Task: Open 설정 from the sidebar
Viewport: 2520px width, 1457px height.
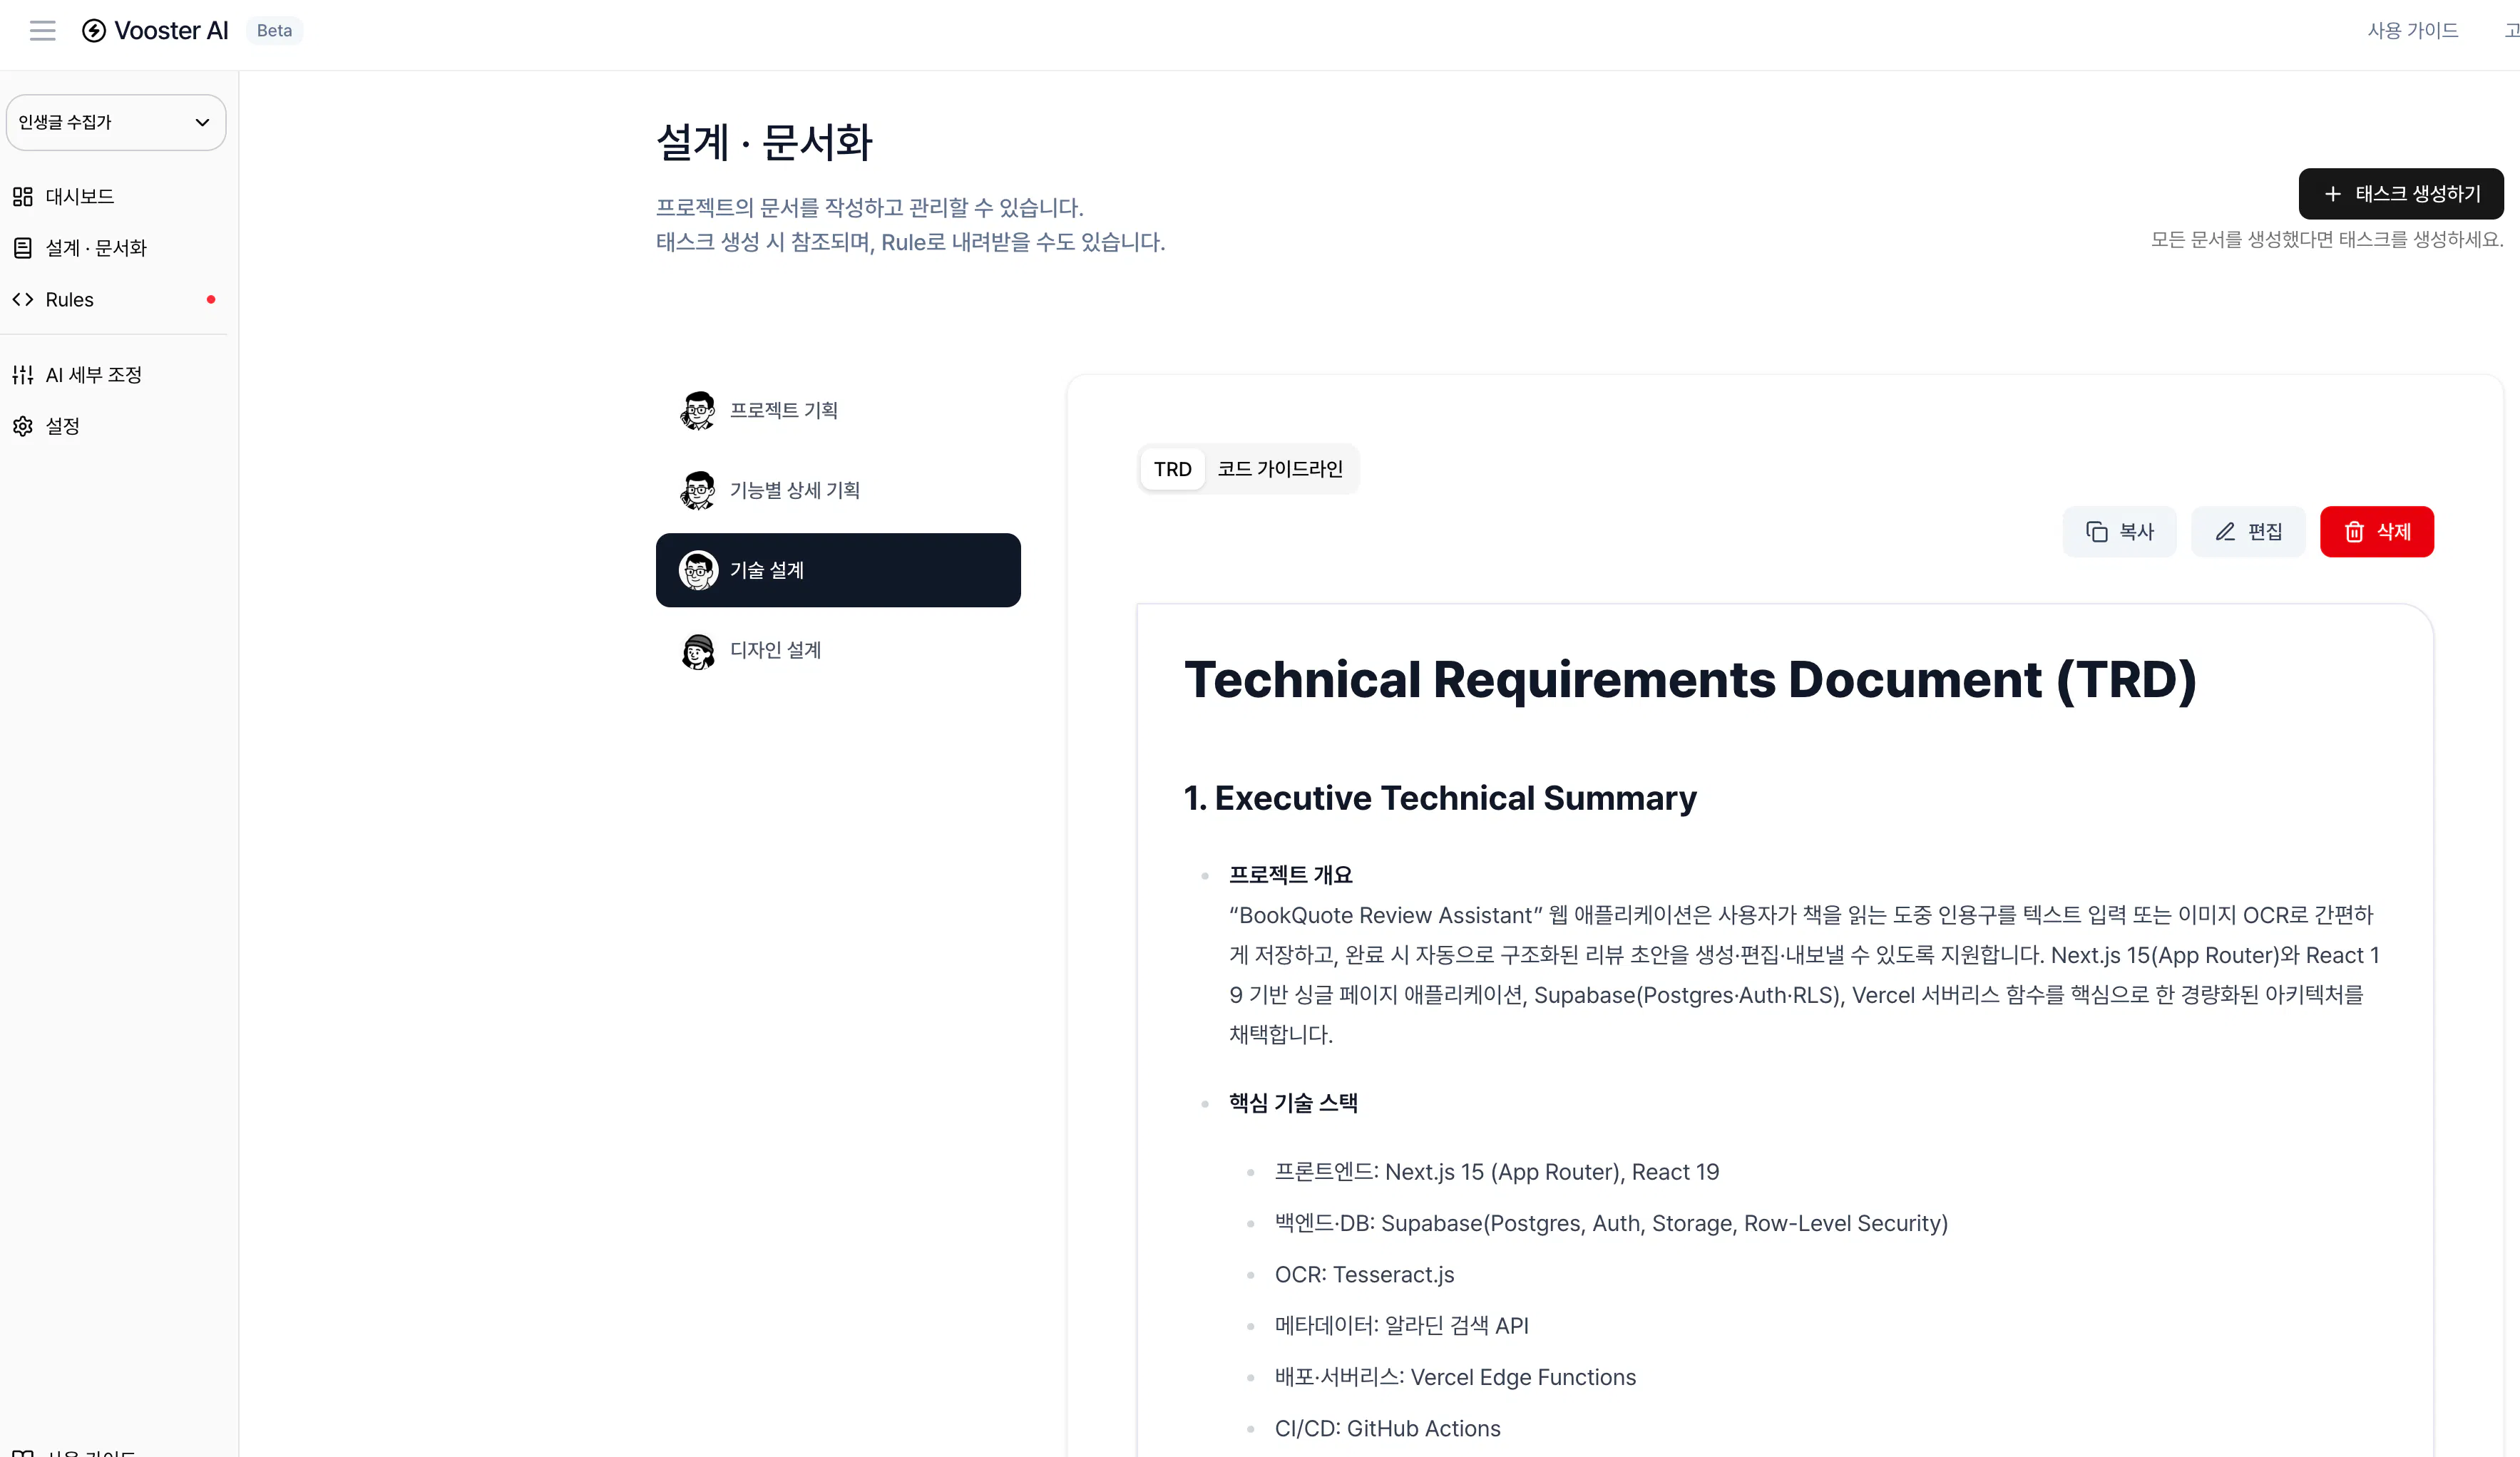Action: point(65,426)
